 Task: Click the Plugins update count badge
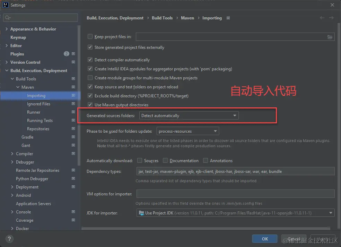(x=66, y=54)
